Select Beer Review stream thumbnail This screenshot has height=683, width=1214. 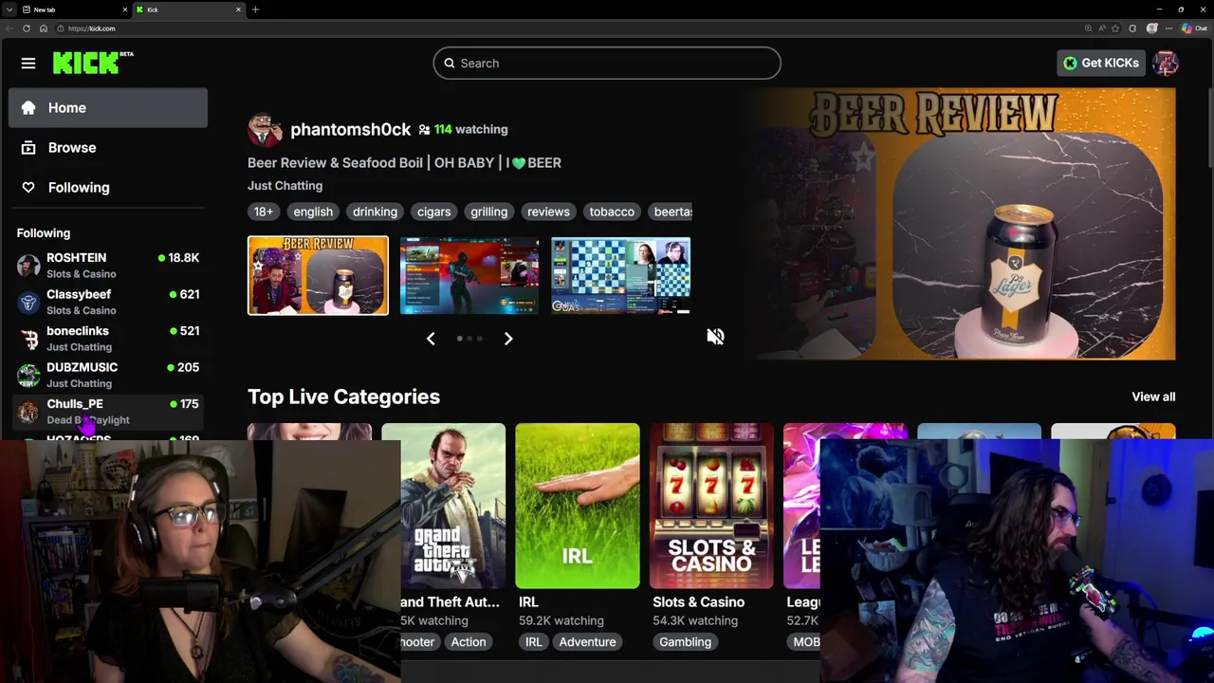(318, 275)
